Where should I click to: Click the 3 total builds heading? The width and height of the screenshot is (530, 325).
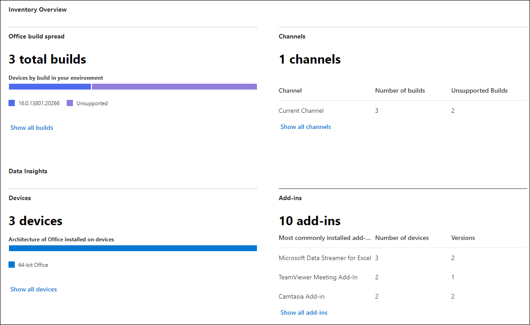click(47, 59)
